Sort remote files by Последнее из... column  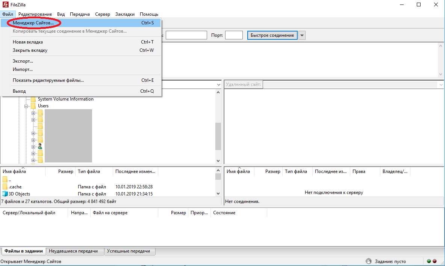pos(331,171)
